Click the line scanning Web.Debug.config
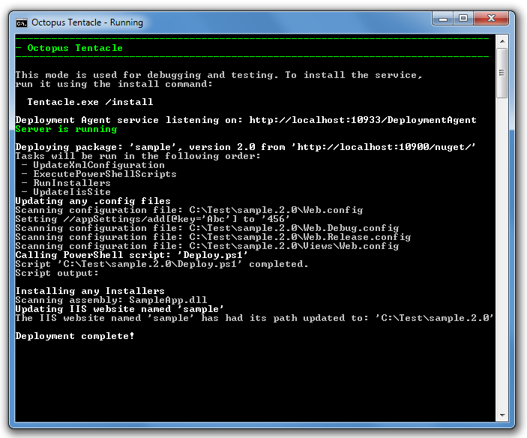This screenshot has height=438, width=527. point(207,228)
